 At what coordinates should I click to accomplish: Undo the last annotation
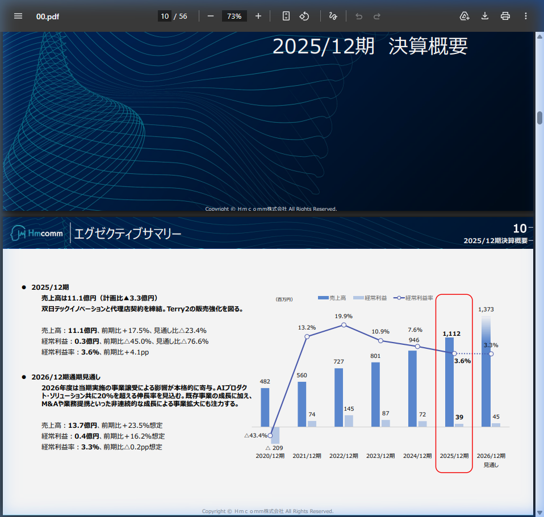pyautogui.click(x=358, y=16)
